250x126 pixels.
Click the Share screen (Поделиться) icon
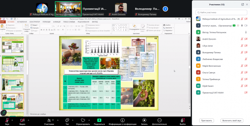click(99, 120)
